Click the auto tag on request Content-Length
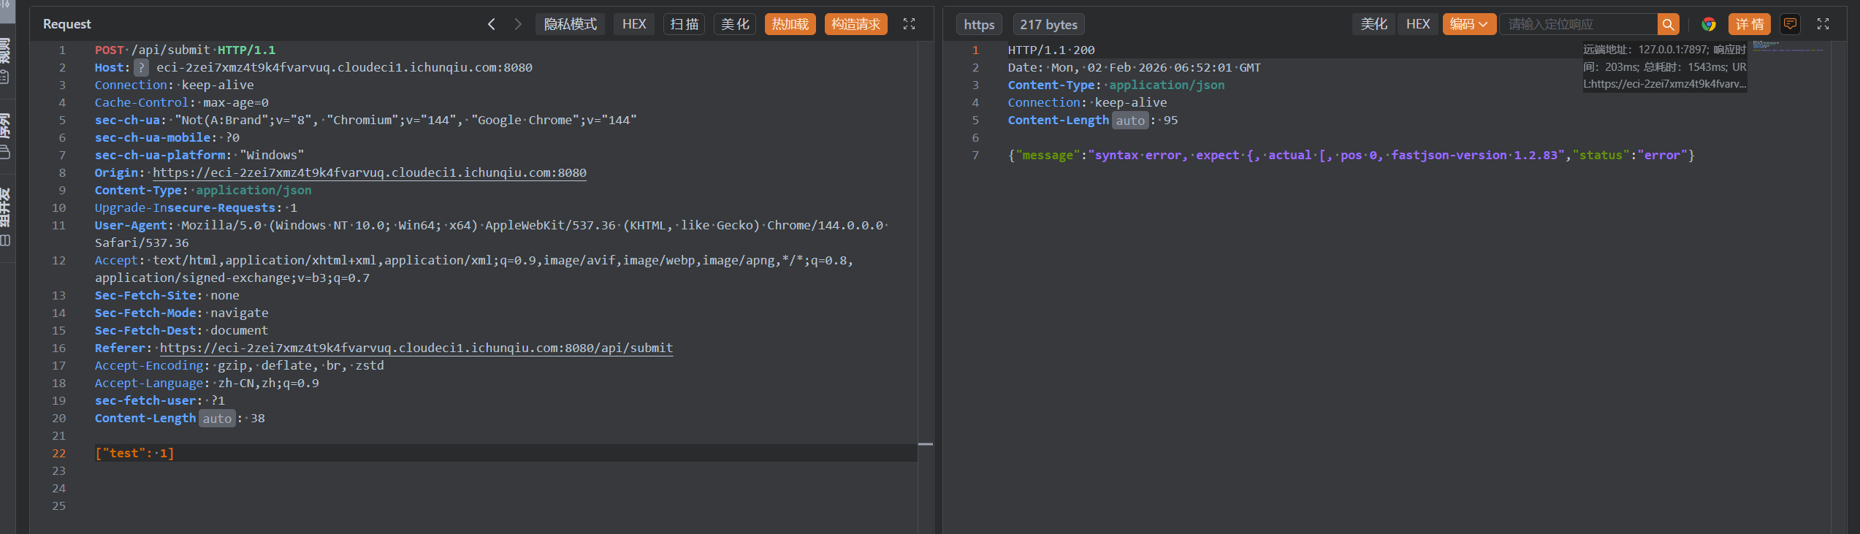This screenshot has width=1860, height=534. point(217,419)
